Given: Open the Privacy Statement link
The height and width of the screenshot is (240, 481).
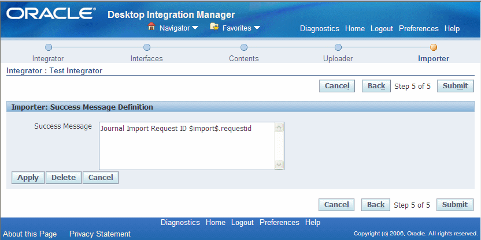Looking at the screenshot, I should click(x=100, y=234).
